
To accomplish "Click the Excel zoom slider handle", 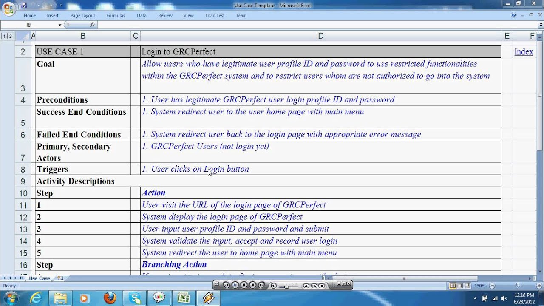I will pos(518,286).
